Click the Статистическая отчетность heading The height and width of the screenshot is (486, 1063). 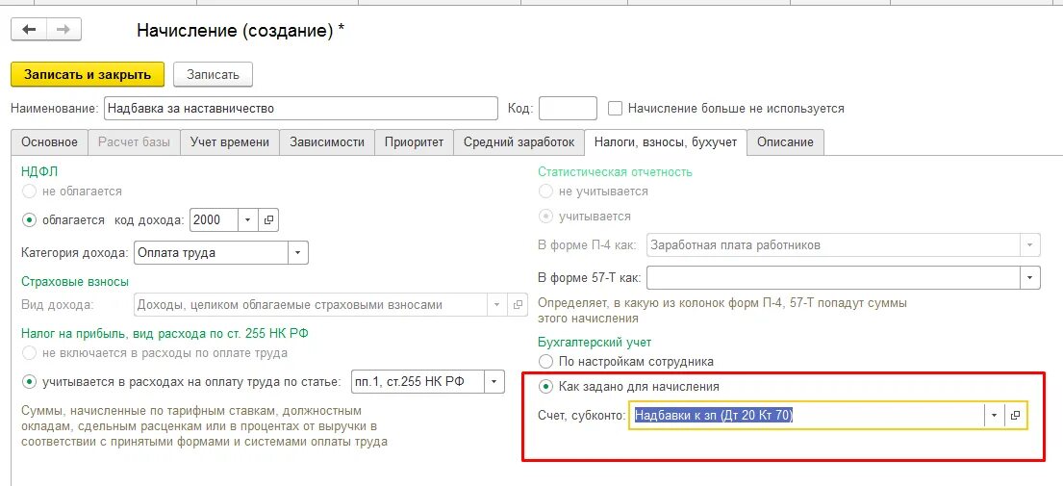tap(615, 172)
